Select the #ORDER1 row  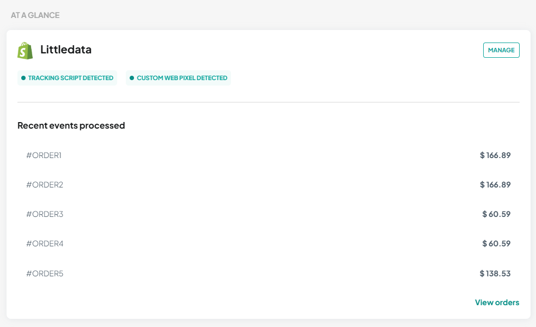[x=269, y=155]
